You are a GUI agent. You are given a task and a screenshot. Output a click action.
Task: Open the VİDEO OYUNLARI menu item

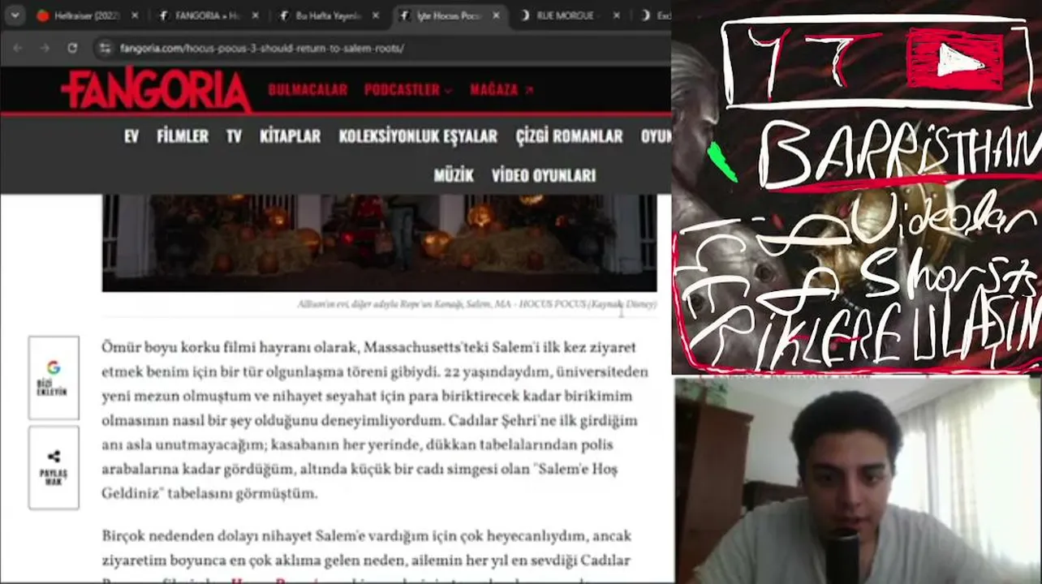(544, 175)
